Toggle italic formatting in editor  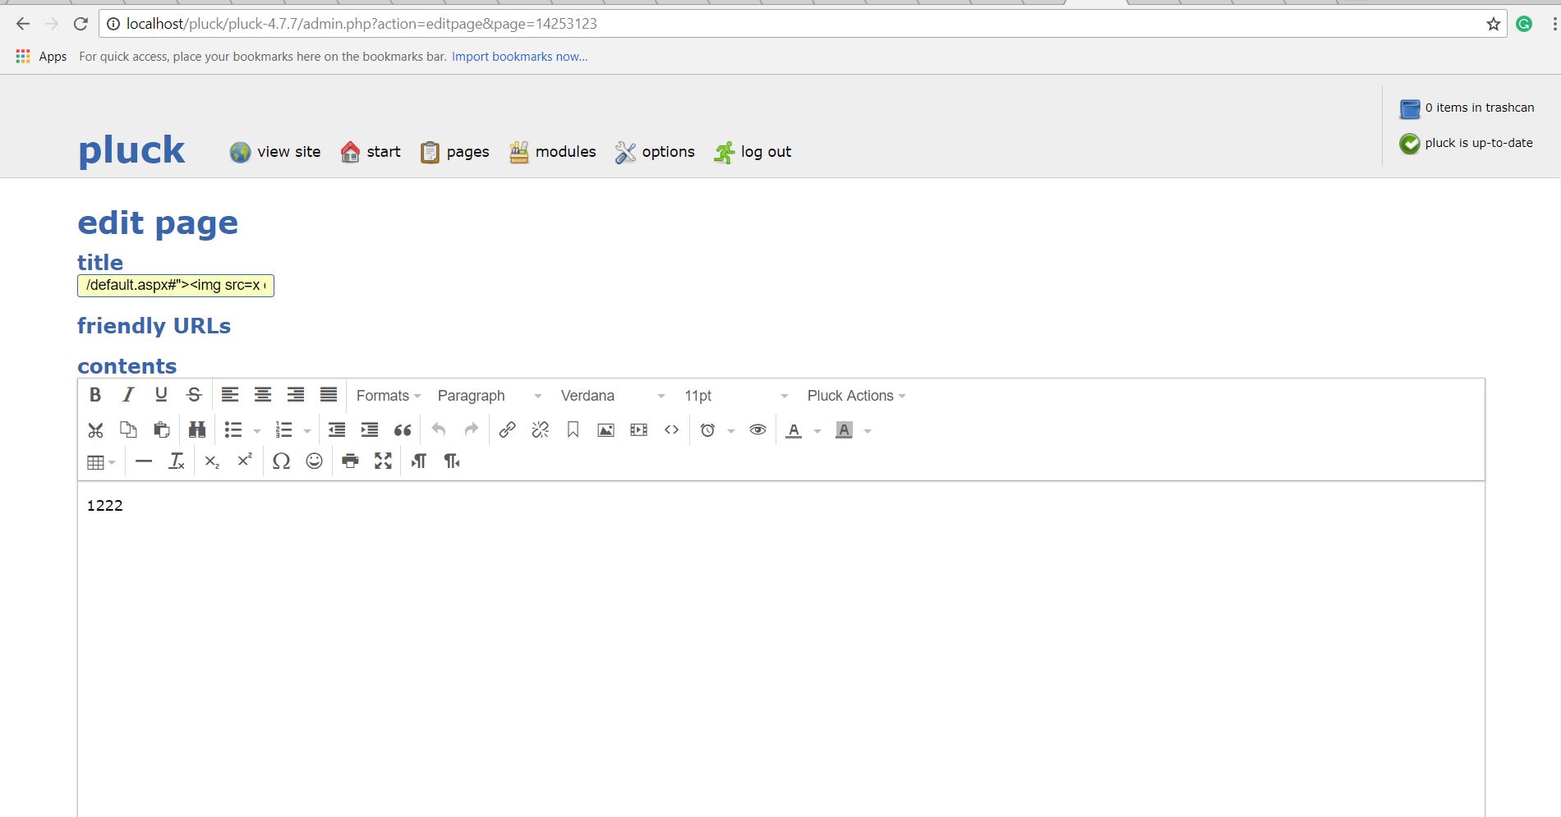[128, 395]
